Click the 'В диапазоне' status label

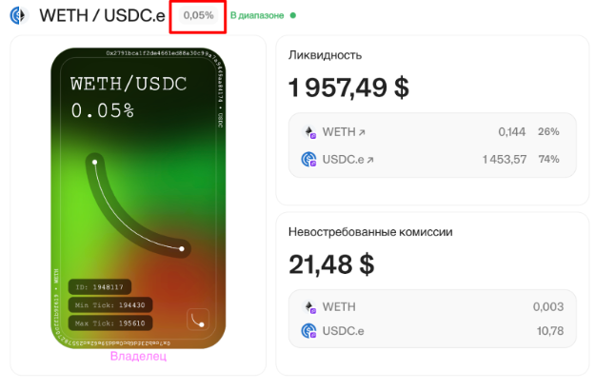257,15
